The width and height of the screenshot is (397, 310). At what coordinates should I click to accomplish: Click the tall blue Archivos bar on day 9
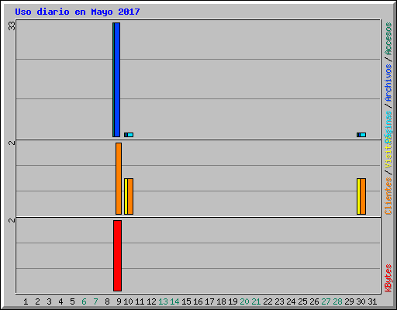[117, 80]
